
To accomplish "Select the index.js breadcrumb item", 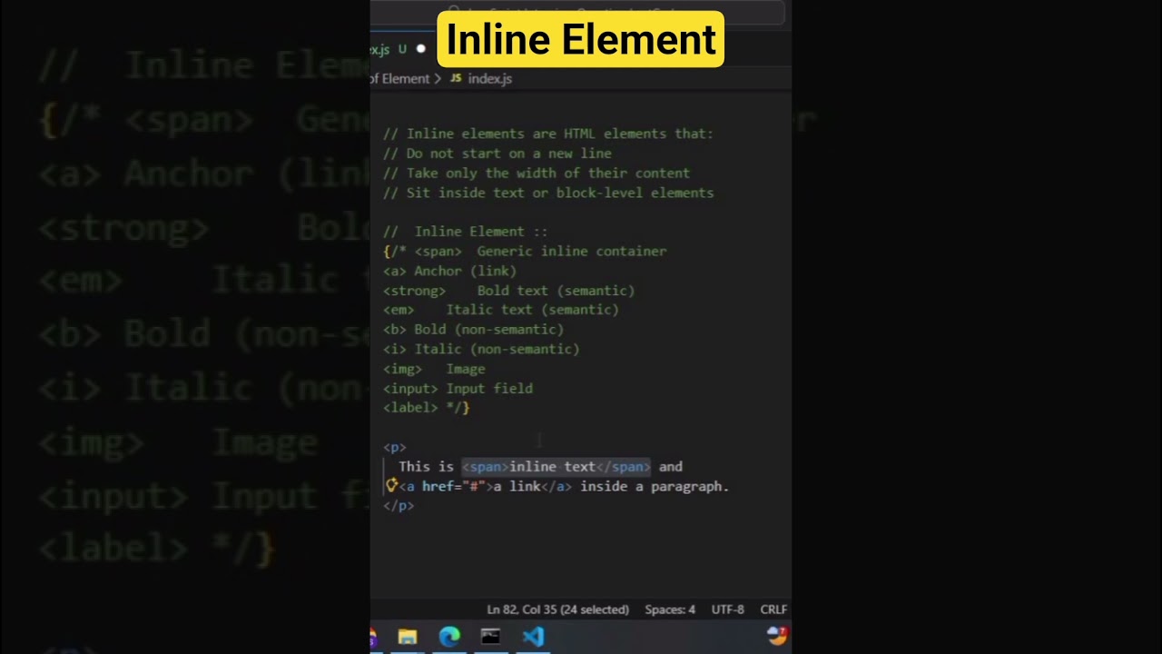I will coord(490,79).
